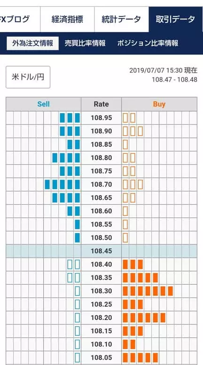This screenshot has height=365, width=203.
Task: Open the 統計データ tab
Action: point(121,19)
